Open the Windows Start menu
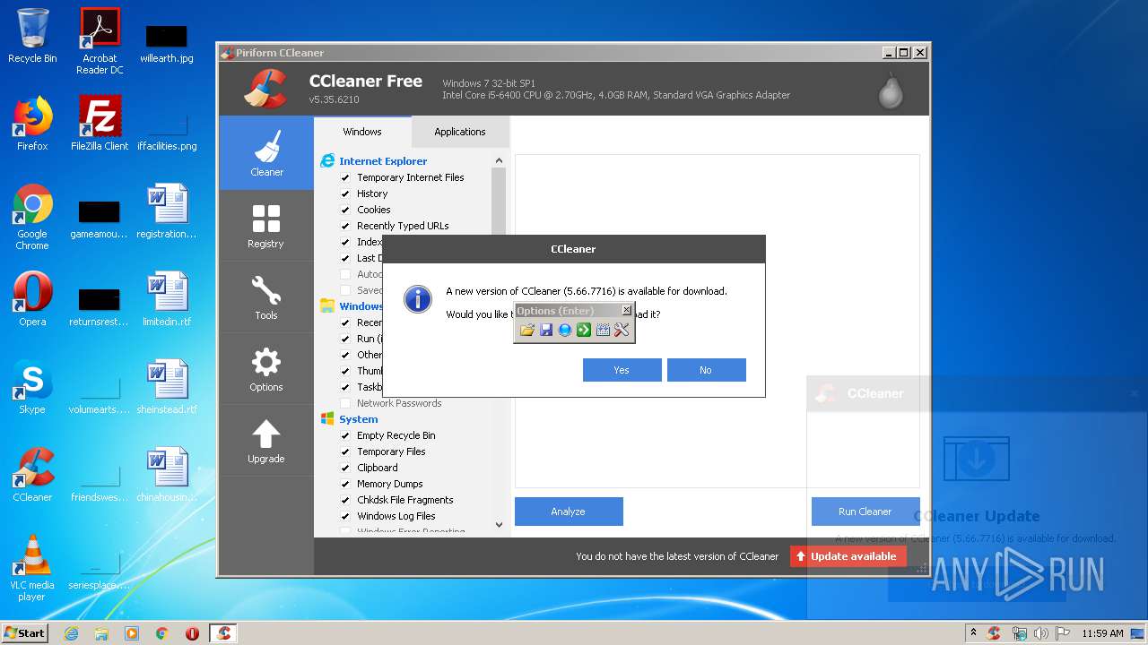The image size is (1148, 645). 24,633
